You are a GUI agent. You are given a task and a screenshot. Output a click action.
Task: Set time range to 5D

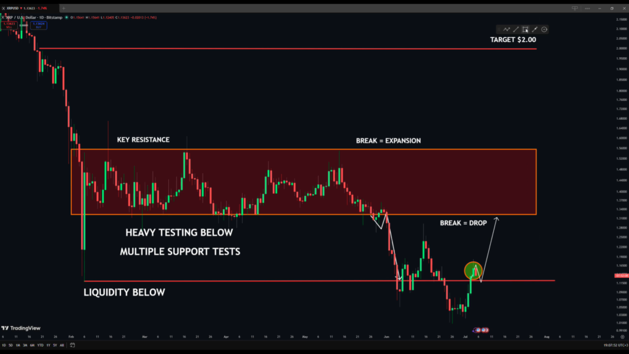pyautogui.click(x=11, y=345)
